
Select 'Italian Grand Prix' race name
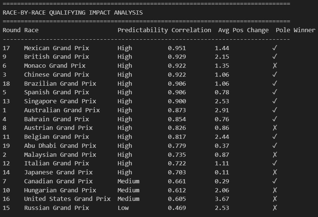tap(56, 163)
